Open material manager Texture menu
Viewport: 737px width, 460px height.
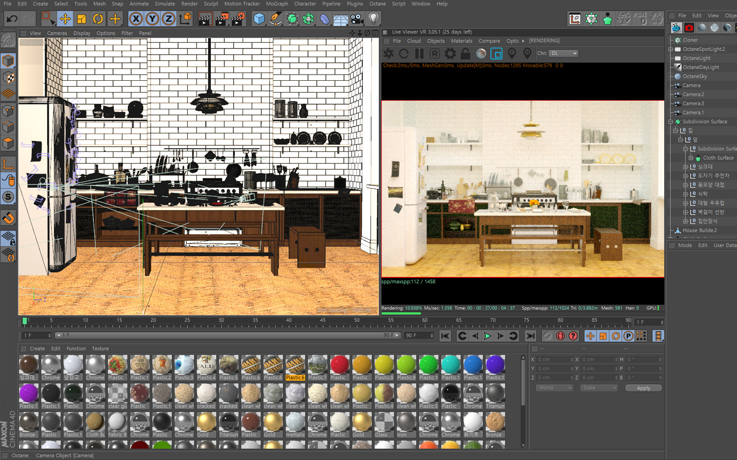click(100, 349)
